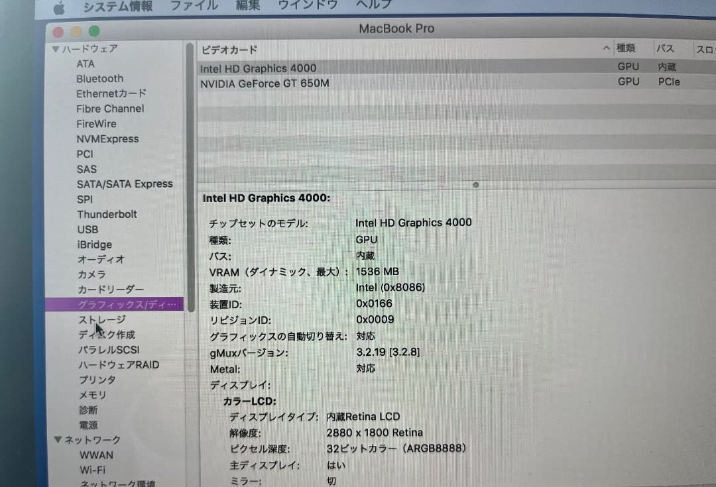Open the Thunderbolt hardware section

(x=107, y=214)
